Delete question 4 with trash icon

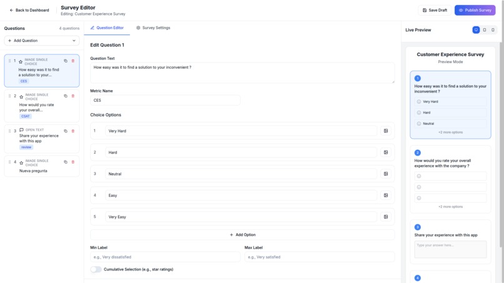[73, 162]
